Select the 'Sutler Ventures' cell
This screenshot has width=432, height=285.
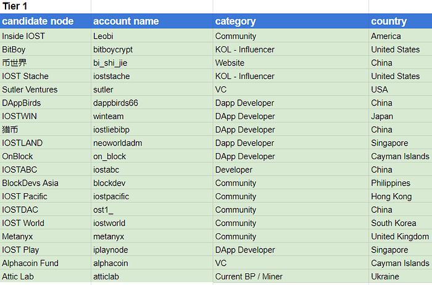pos(46,89)
